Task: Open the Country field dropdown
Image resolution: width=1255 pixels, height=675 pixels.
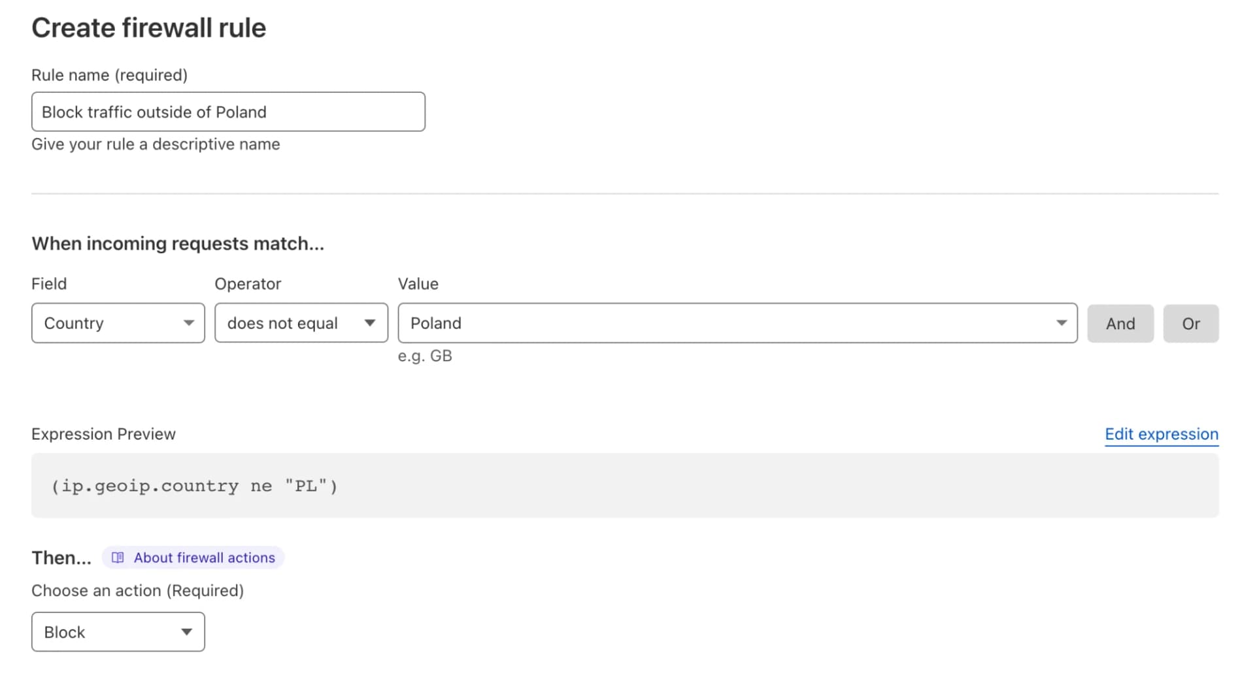Action: (x=118, y=323)
